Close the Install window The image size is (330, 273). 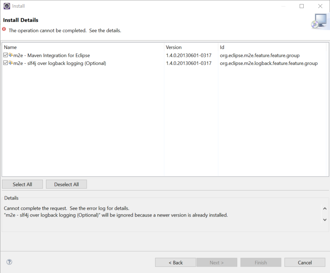(x=320, y=6)
